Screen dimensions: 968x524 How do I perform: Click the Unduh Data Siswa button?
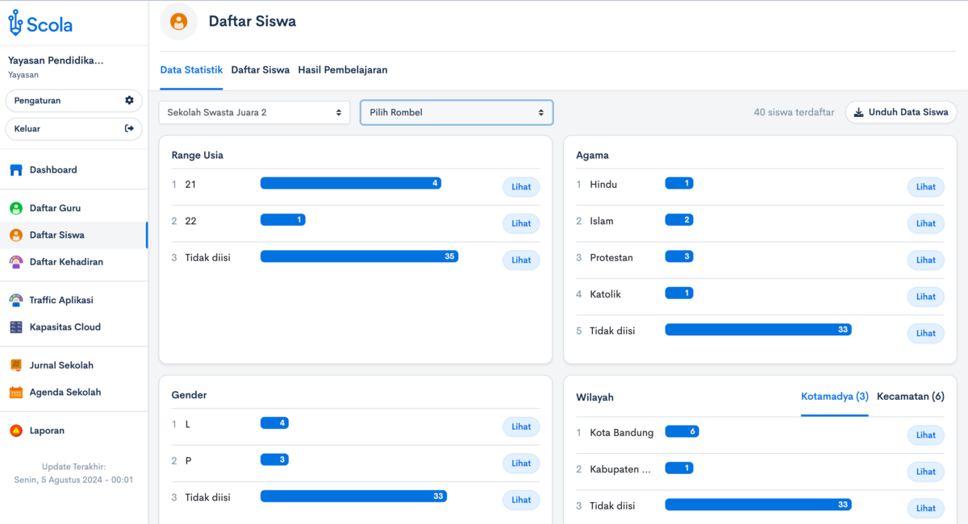901,113
